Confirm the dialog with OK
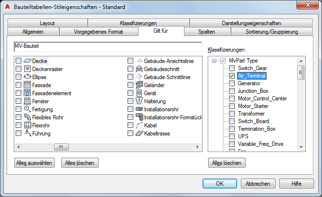 [220, 183]
